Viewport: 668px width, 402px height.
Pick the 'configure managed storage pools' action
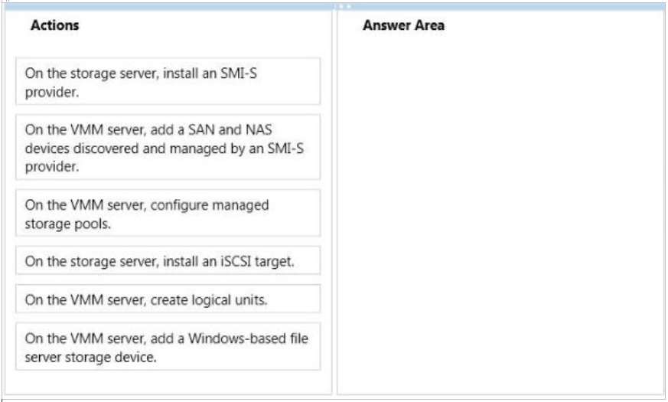(x=168, y=213)
